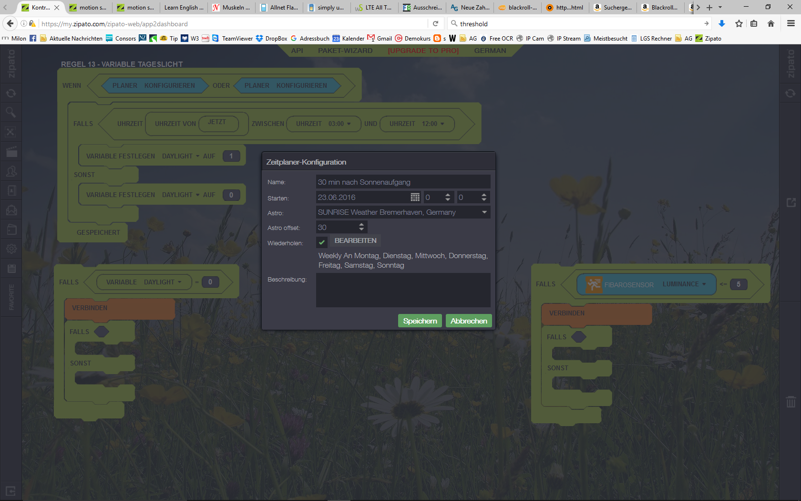This screenshot has height=501, width=801.
Task: Reload the page from the address bar
Action: point(435,24)
